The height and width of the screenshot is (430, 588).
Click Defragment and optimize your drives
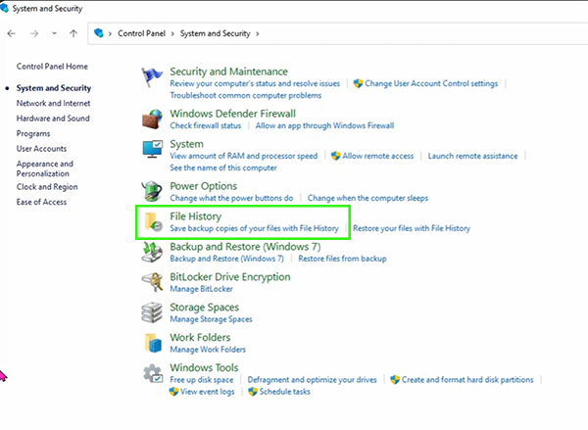pos(312,380)
